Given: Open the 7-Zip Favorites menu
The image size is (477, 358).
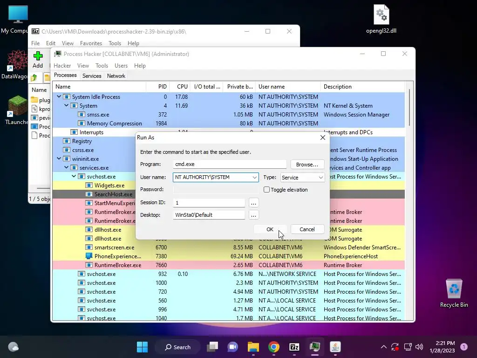Looking at the screenshot, I should (91, 43).
